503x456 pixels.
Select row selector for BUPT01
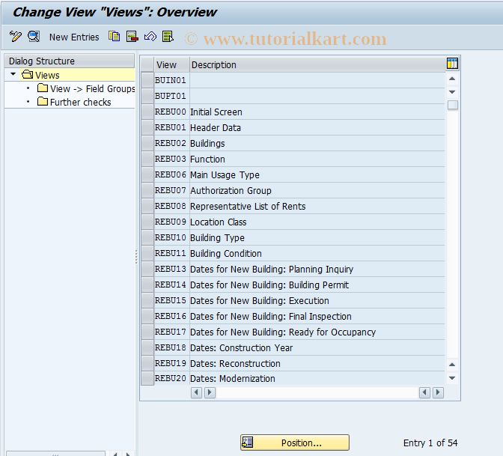click(x=147, y=96)
